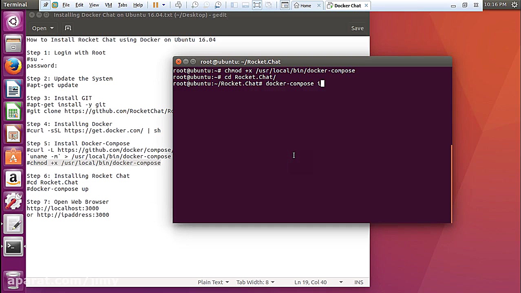
Task: Click the console view icon
Action: 285,5
